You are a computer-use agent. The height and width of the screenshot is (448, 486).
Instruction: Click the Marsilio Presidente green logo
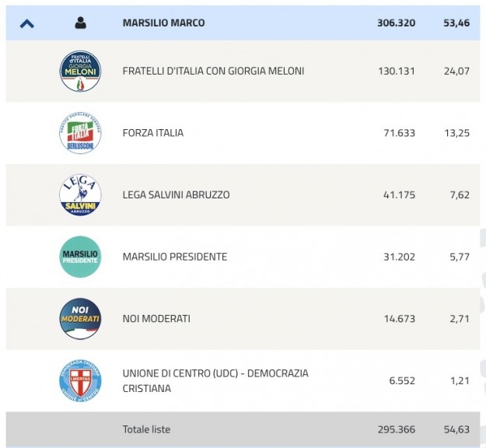[80, 257]
